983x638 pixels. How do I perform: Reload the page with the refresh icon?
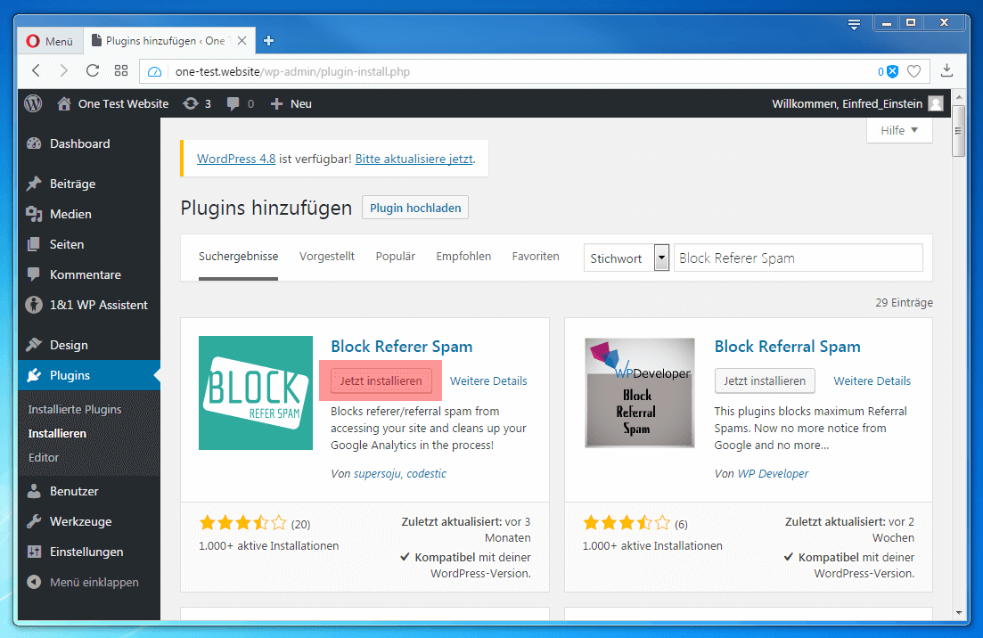pyautogui.click(x=92, y=70)
